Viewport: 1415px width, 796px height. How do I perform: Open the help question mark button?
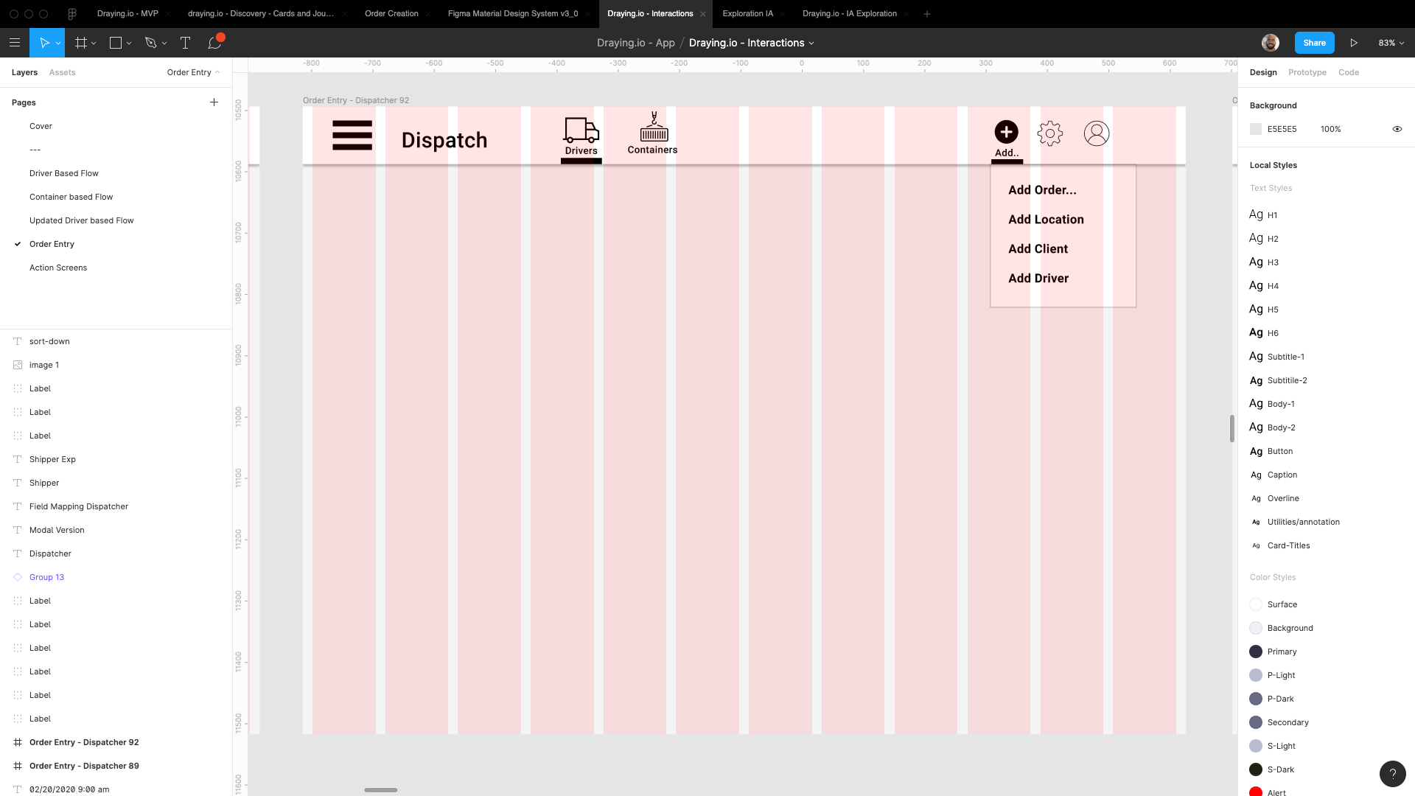(x=1392, y=774)
